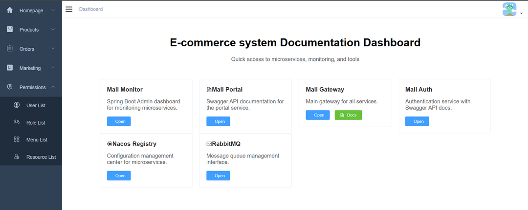Open the user avatar dropdown
The image size is (528, 210).
(510, 10)
